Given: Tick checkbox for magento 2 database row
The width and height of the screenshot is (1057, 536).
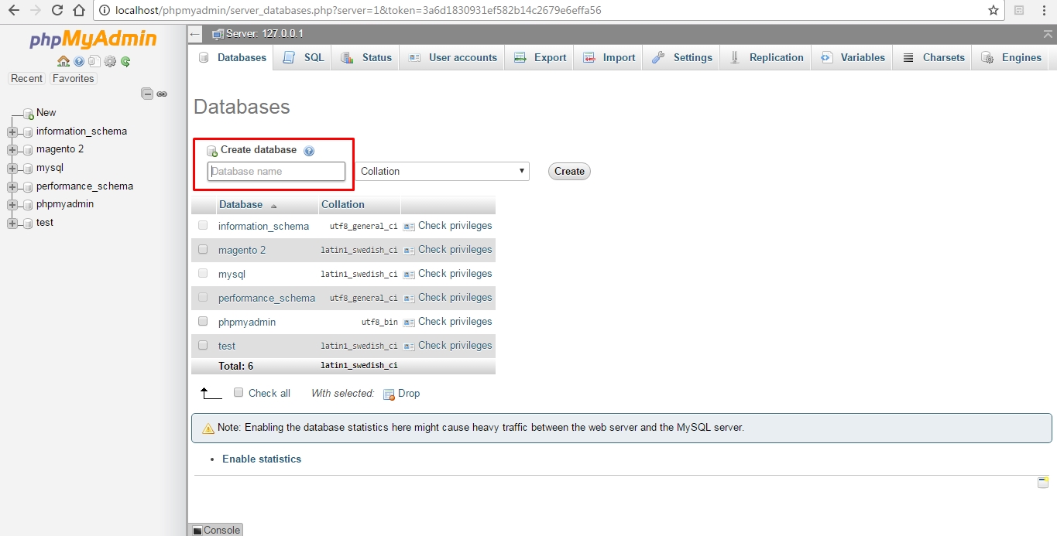Looking at the screenshot, I should pos(203,249).
